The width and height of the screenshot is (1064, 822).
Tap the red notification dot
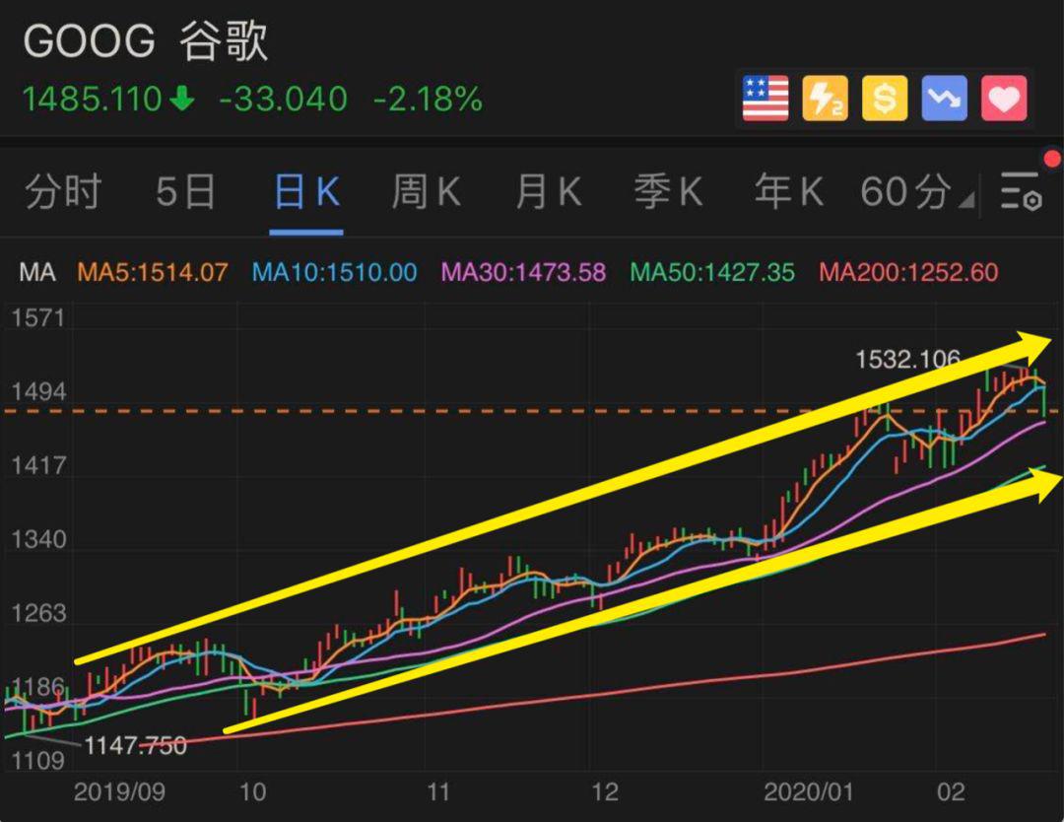1053,159
